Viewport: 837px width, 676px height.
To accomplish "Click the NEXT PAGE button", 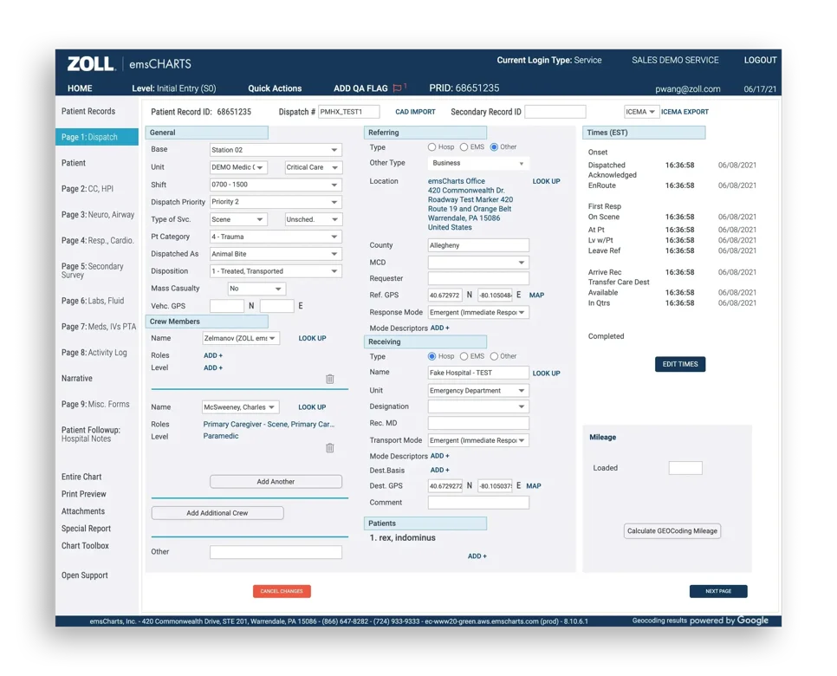I will (718, 591).
